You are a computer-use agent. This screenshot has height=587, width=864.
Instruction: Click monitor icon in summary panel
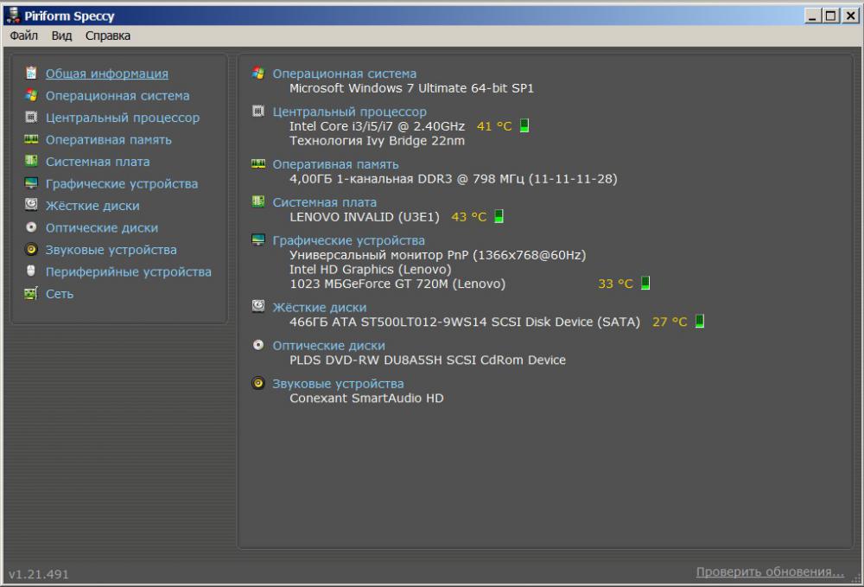(257, 239)
